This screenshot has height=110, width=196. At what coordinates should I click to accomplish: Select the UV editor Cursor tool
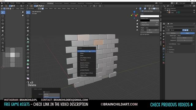pos(3,16)
